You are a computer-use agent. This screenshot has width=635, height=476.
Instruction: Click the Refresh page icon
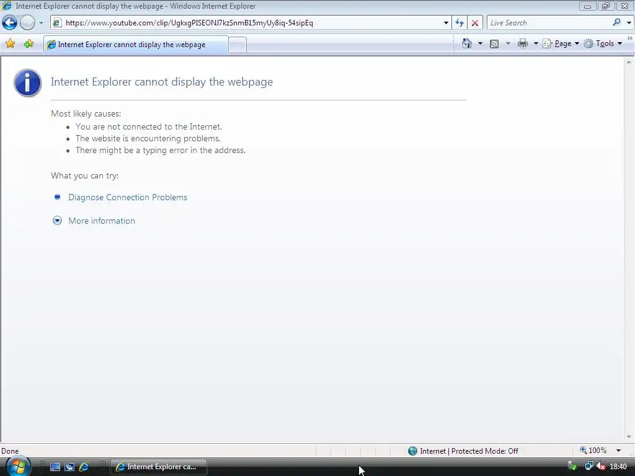[x=460, y=23]
